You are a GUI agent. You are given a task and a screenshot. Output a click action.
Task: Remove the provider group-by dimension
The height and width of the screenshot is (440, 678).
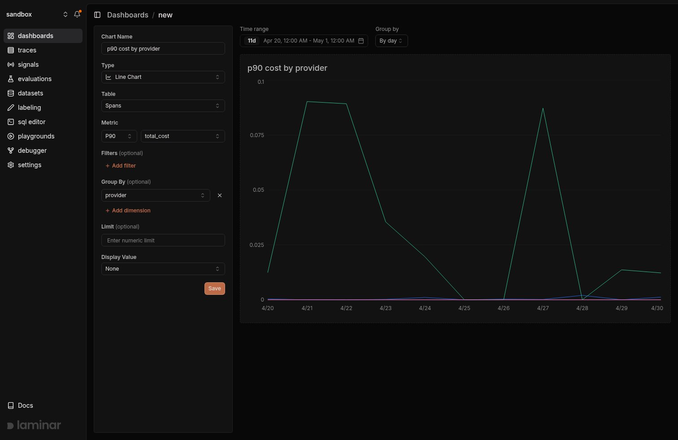[220, 195]
